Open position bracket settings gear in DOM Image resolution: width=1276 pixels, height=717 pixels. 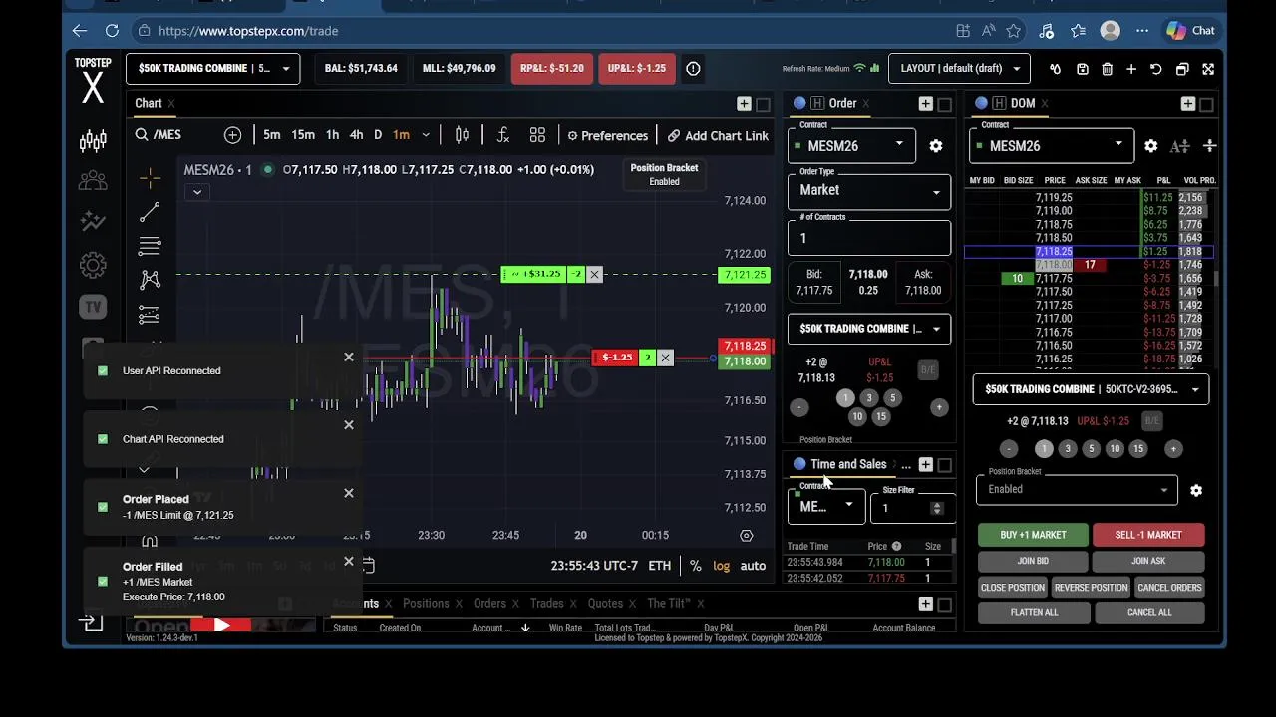point(1196,490)
